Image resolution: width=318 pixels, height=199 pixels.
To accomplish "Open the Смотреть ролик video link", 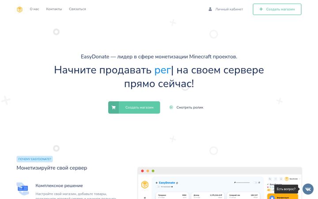I will tap(186, 107).
